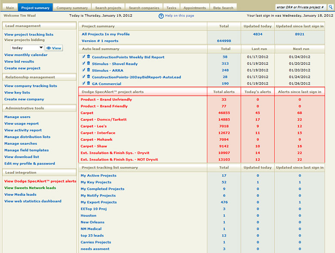Click Create new company link
Image resolution: width=335 pixels, height=253 pixels.
(x=24, y=99)
